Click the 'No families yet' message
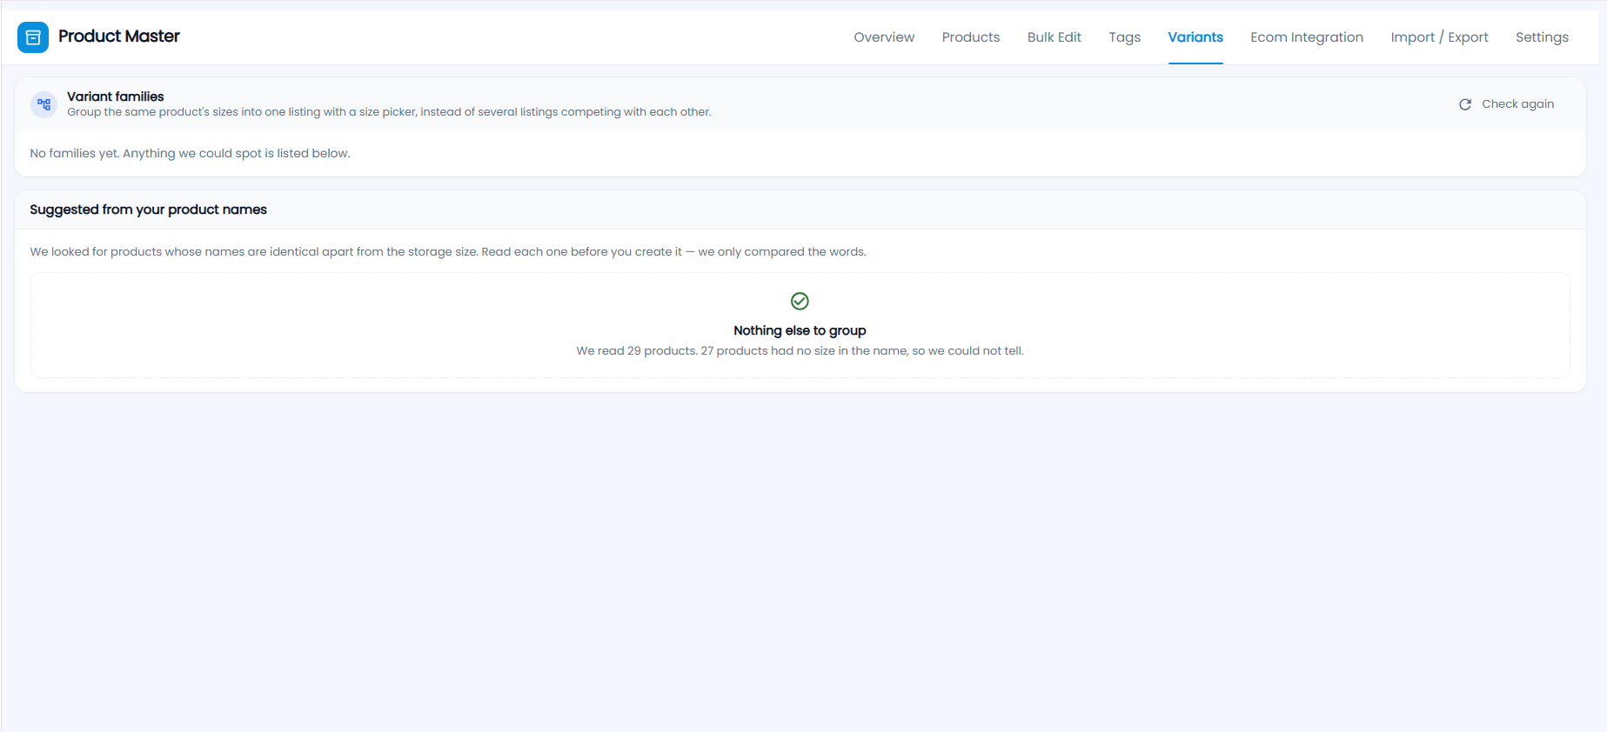The height and width of the screenshot is (732, 1607). tap(190, 154)
